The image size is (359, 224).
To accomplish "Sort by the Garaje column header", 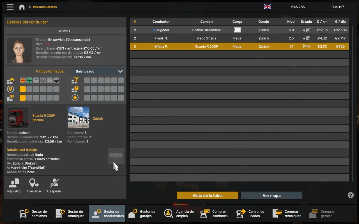I will (x=264, y=22).
